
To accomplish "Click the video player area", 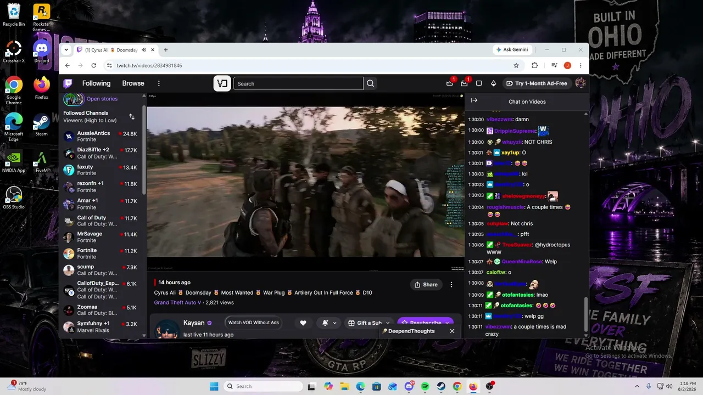I will (x=305, y=182).
